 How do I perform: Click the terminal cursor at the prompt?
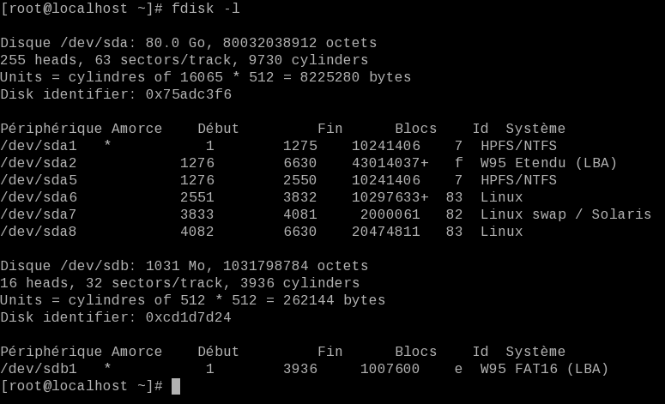pyautogui.click(x=176, y=386)
